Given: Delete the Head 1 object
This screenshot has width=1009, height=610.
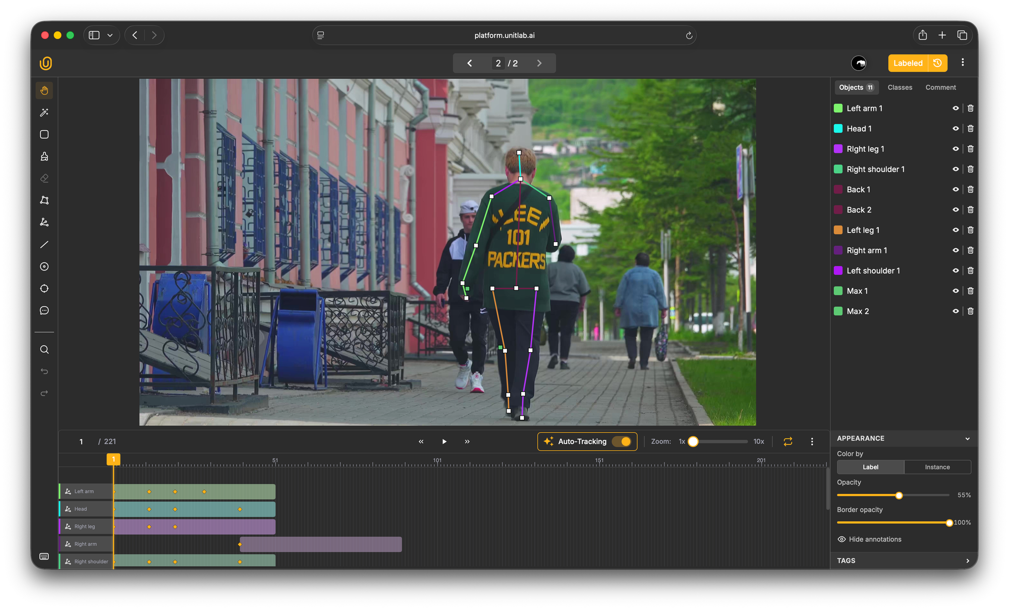Looking at the screenshot, I should 970,129.
